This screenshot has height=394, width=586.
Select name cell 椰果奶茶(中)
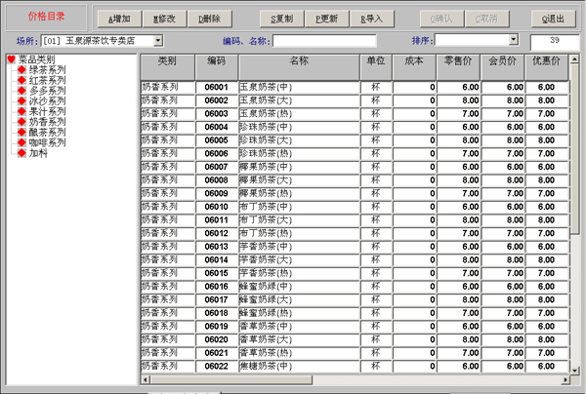[x=299, y=167]
